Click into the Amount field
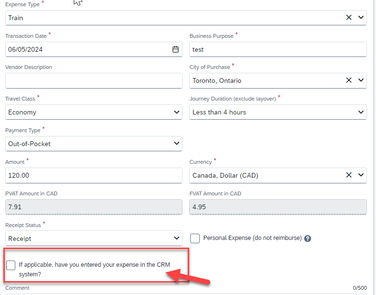 (x=93, y=175)
